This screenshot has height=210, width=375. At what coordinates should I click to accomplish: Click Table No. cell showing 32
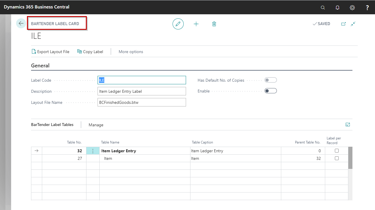pyautogui.click(x=64, y=151)
